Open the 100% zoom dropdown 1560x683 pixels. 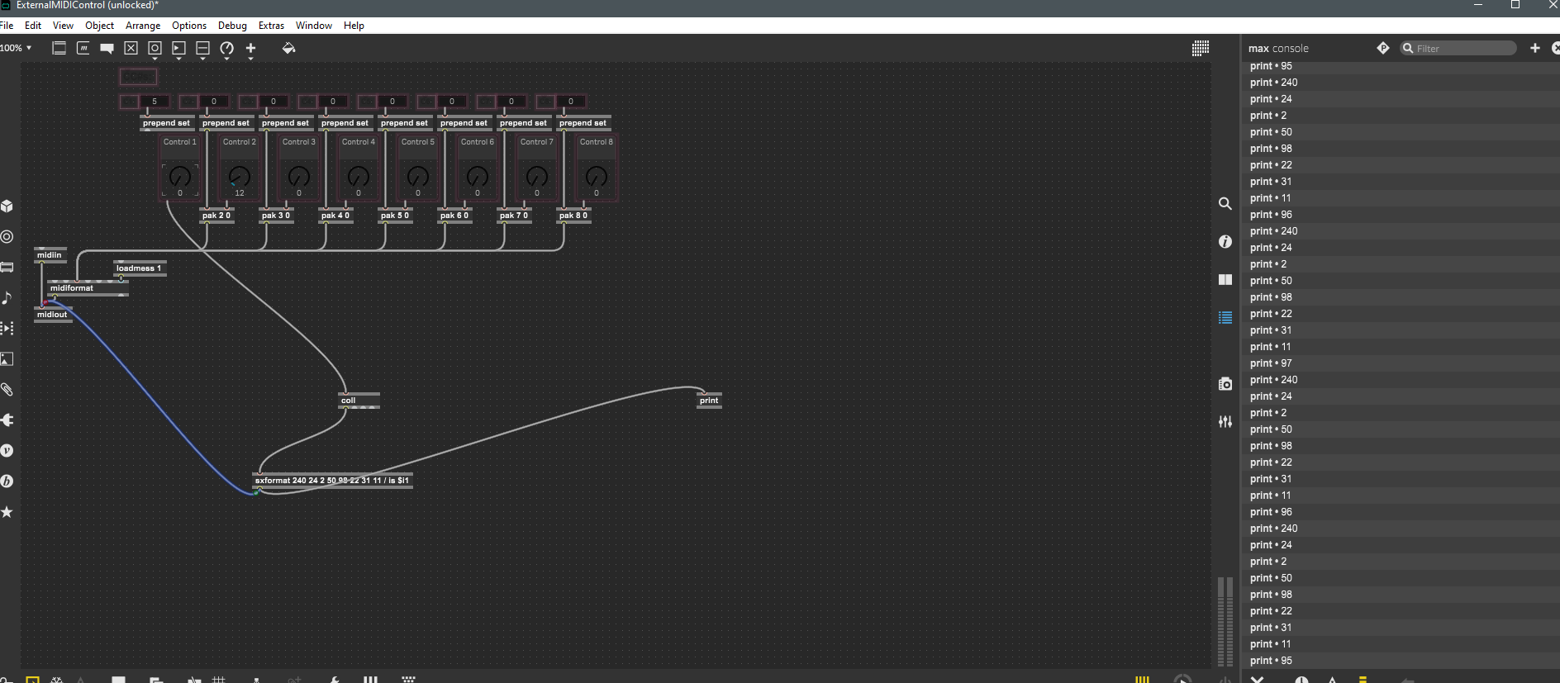[17, 48]
